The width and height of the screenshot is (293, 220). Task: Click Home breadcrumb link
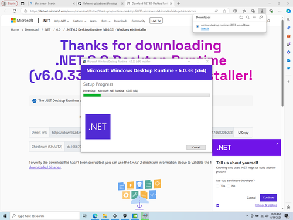(15, 29)
